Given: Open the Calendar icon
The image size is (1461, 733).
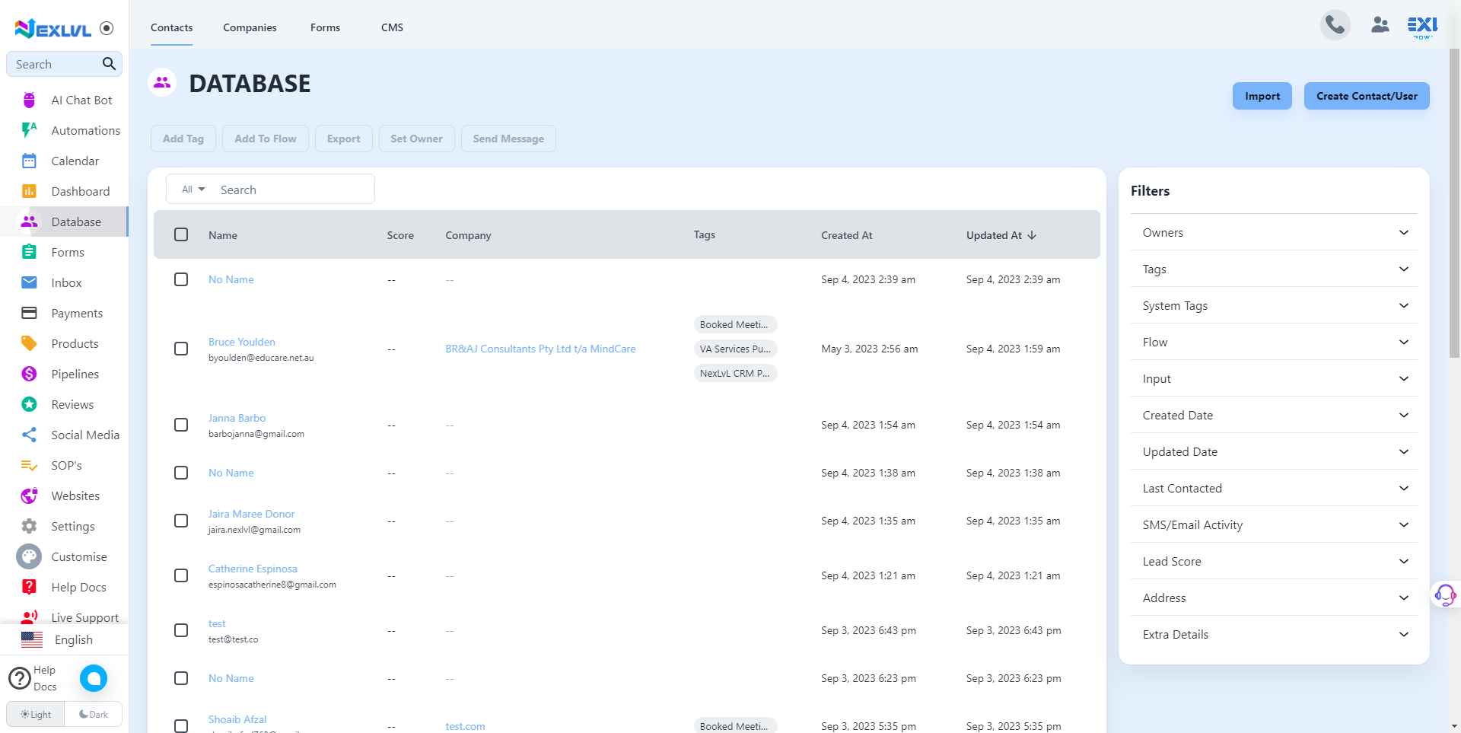Looking at the screenshot, I should pos(29,161).
